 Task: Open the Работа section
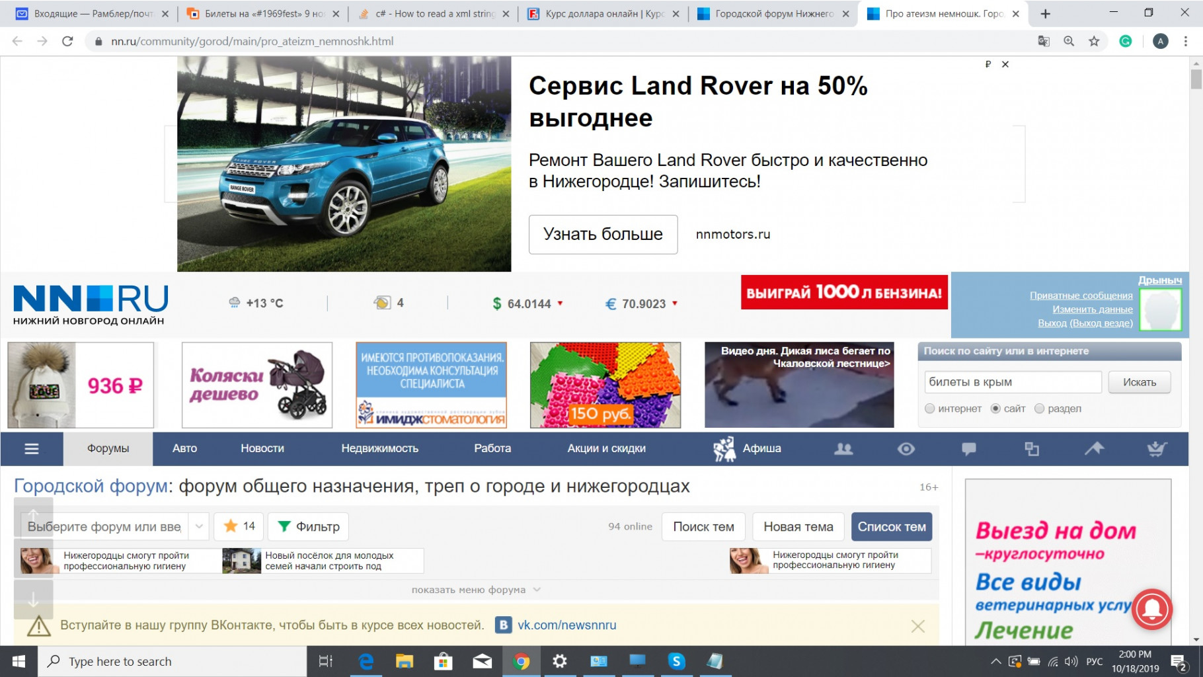click(492, 448)
